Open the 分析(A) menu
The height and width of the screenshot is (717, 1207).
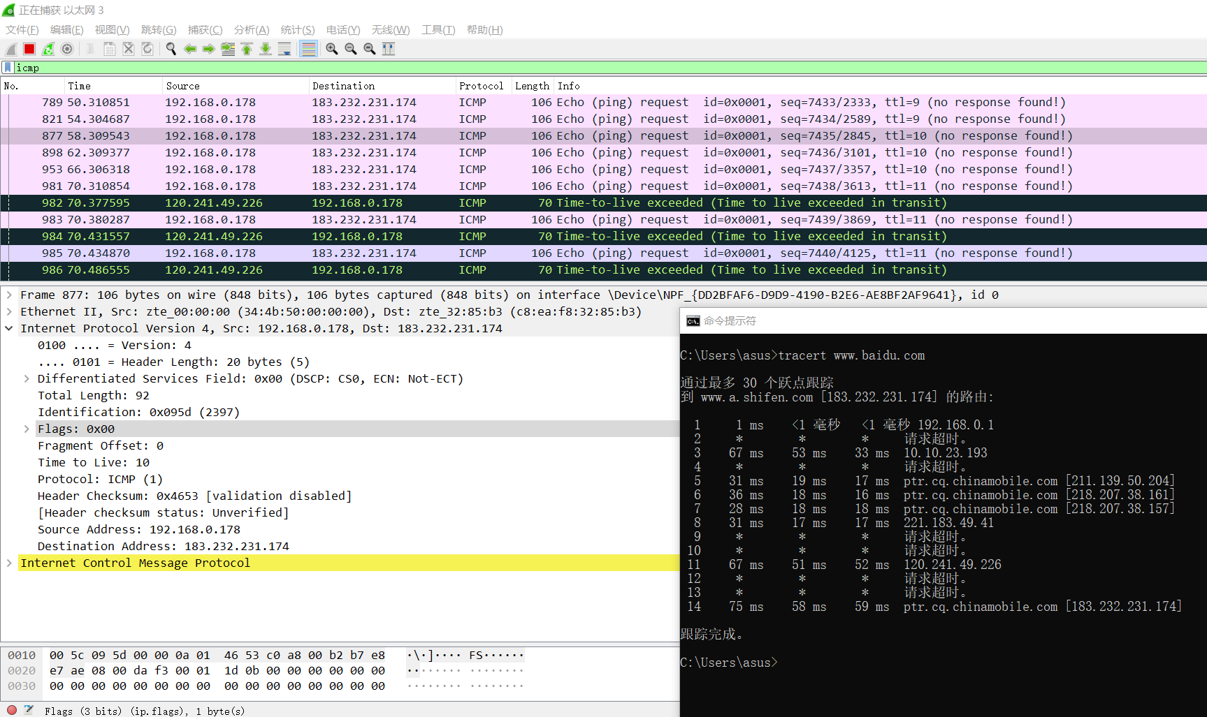pyautogui.click(x=252, y=30)
